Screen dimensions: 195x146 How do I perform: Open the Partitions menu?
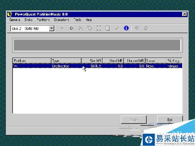click(x=43, y=20)
